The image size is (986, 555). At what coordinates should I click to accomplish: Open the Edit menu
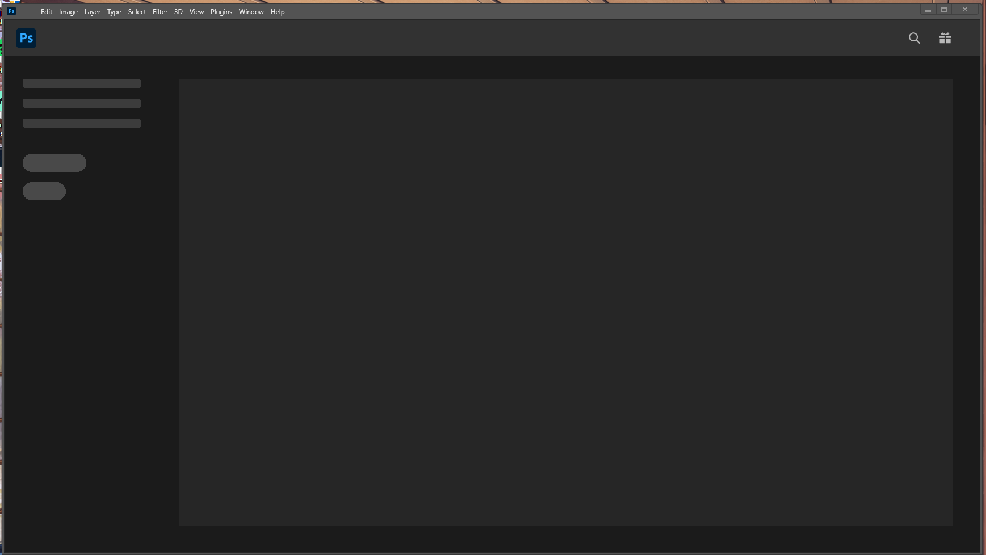(46, 11)
